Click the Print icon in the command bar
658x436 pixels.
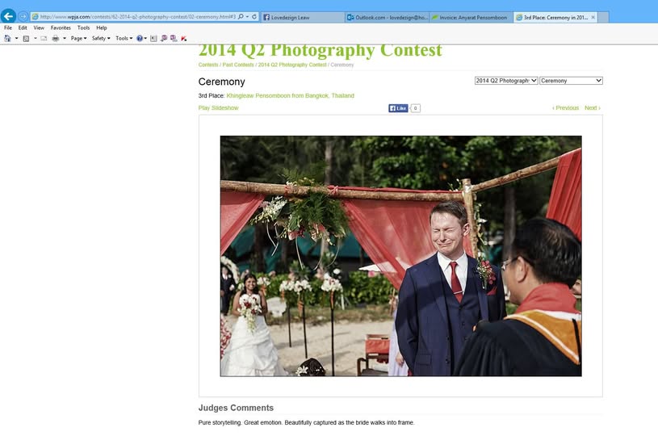(x=56, y=38)
